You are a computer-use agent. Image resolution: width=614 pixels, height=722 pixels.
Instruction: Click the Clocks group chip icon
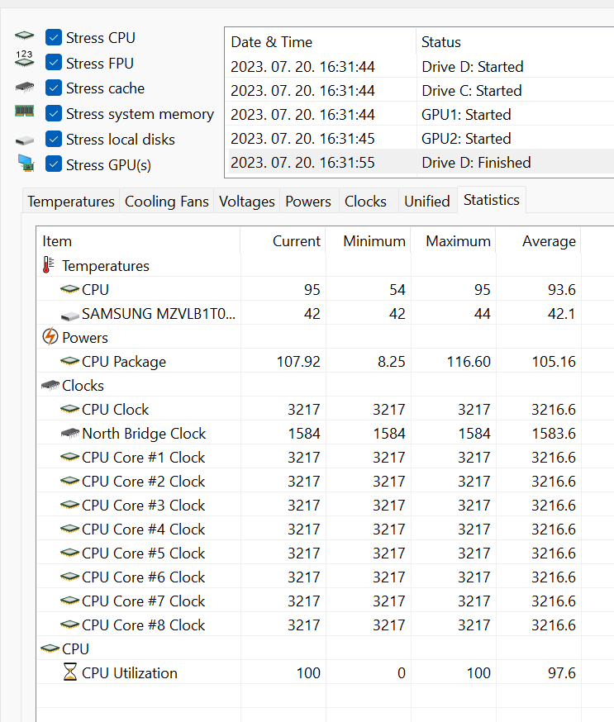[50, 385]
